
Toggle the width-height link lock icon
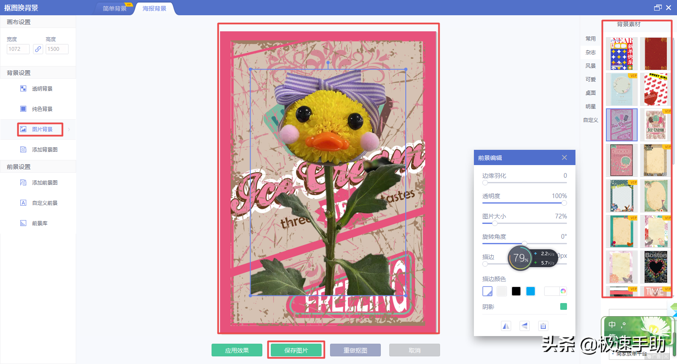38,49
